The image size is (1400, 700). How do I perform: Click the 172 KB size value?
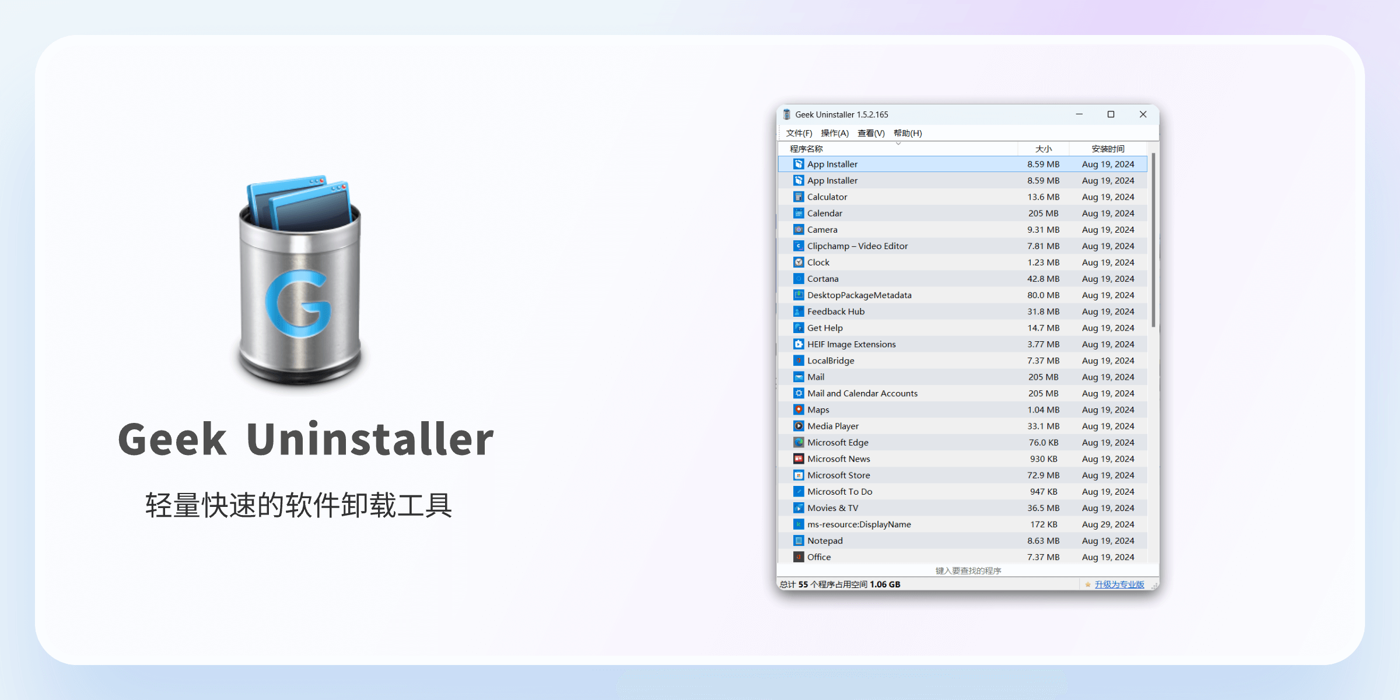(1044, 524)
